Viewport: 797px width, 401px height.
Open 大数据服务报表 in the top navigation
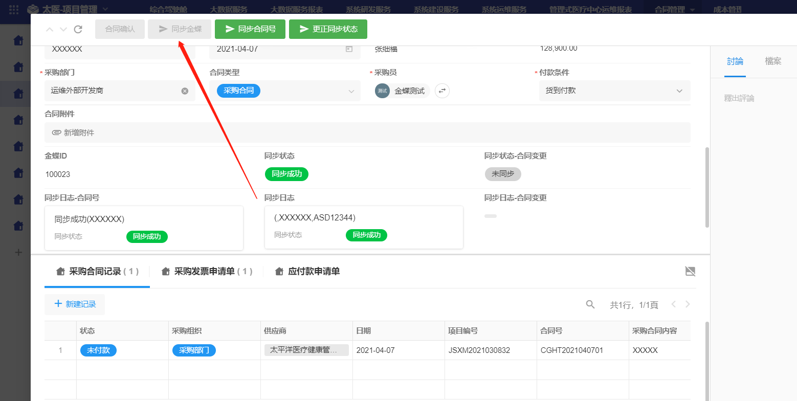[x=296, y=9]
